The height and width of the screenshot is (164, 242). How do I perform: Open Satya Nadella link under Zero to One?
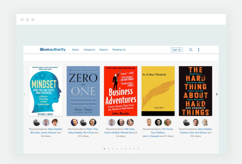[75, 133]
